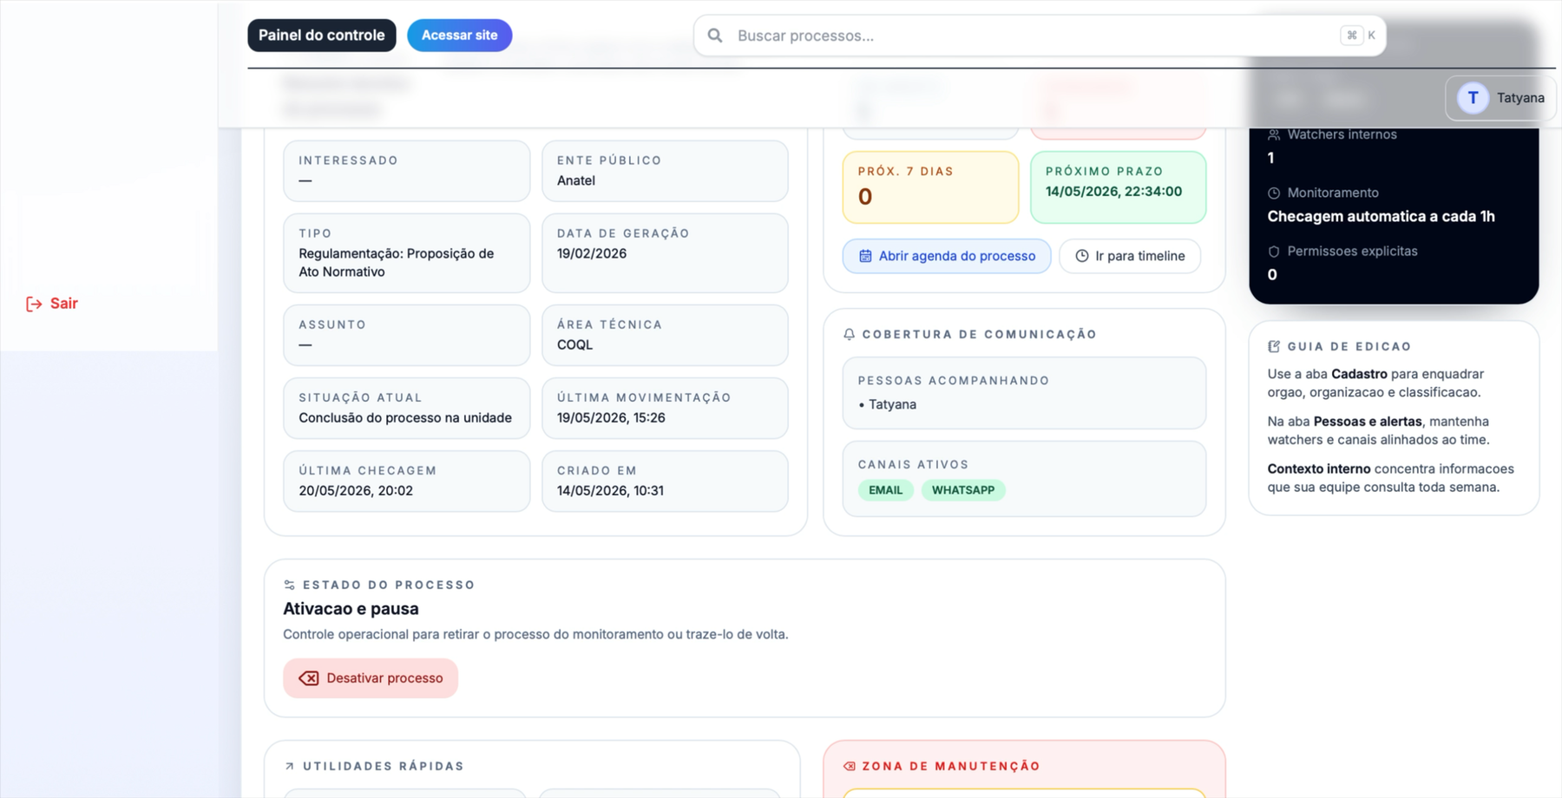The height and width of the screenshot is (798, 1562).
Task: Click the Sair logout arrow icon
Action: click(x=34, y=304)
